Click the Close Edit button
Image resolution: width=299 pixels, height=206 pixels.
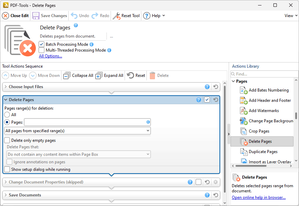(15, 16)
